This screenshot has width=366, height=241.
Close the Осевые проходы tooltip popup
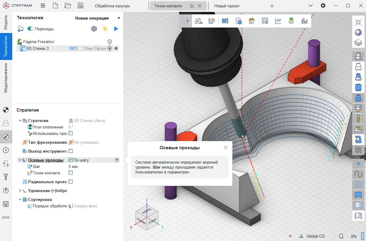click(226, 148)
